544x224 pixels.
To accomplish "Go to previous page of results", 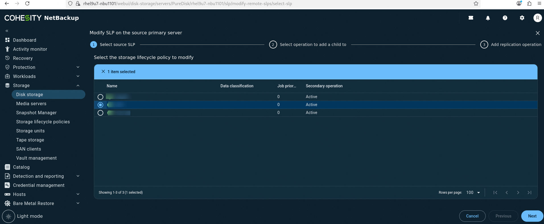I will click(507, 193).
